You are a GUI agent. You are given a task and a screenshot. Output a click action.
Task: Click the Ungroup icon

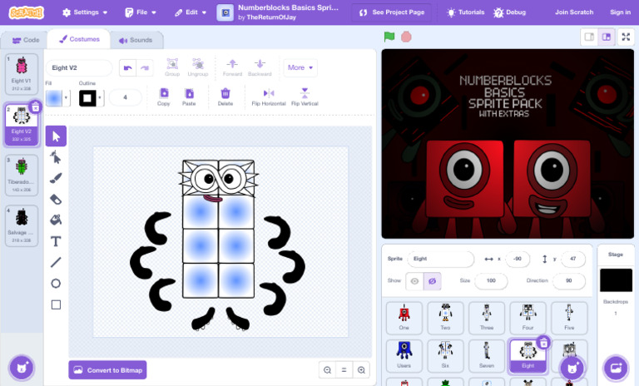point(198,67)
